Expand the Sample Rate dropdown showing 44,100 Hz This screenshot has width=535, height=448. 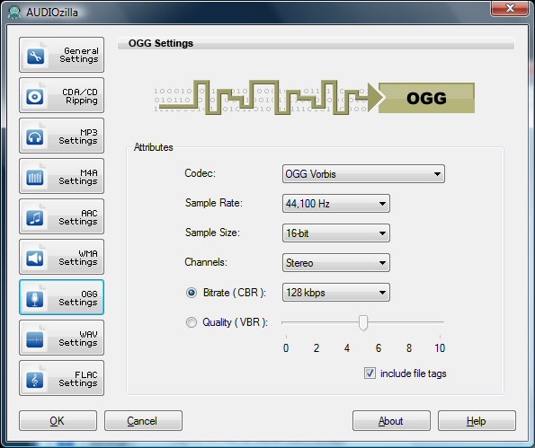336,204
